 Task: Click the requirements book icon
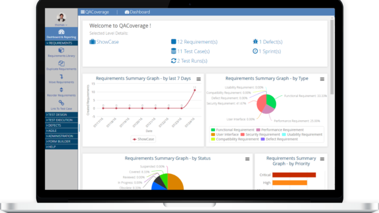[174, 41]
